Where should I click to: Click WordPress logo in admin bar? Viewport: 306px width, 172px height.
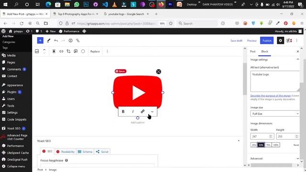(3, 31)
